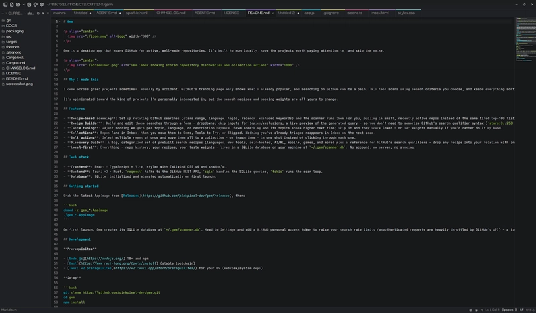
Task: Click the 'git clone' command line
Action: [x=111, y=292]
